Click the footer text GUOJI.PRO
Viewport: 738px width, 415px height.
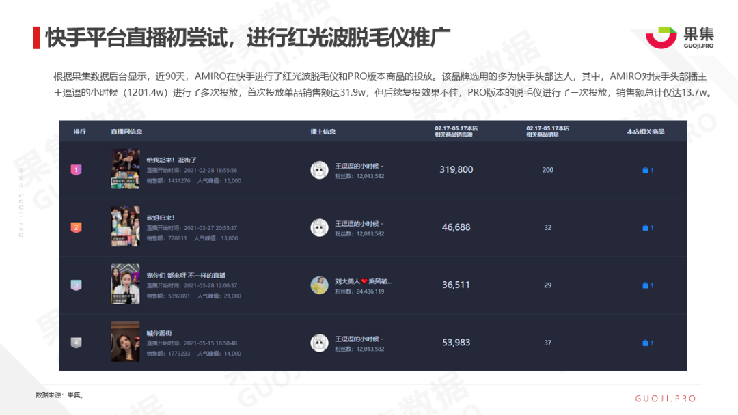tap(666, 399)
